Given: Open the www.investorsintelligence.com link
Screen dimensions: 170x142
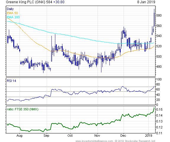Looking at the screenshot, I should (94, 141).
